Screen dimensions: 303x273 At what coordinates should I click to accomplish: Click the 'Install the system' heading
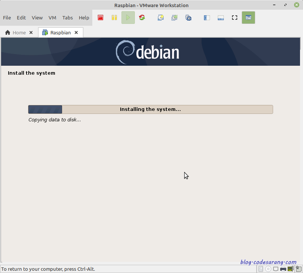[x=31, y=73]
